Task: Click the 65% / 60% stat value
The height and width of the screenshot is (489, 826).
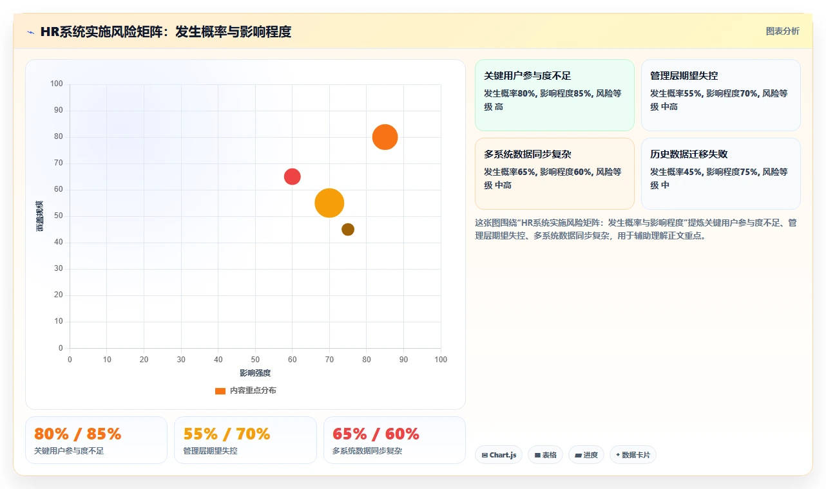Action: click(376, 434)
